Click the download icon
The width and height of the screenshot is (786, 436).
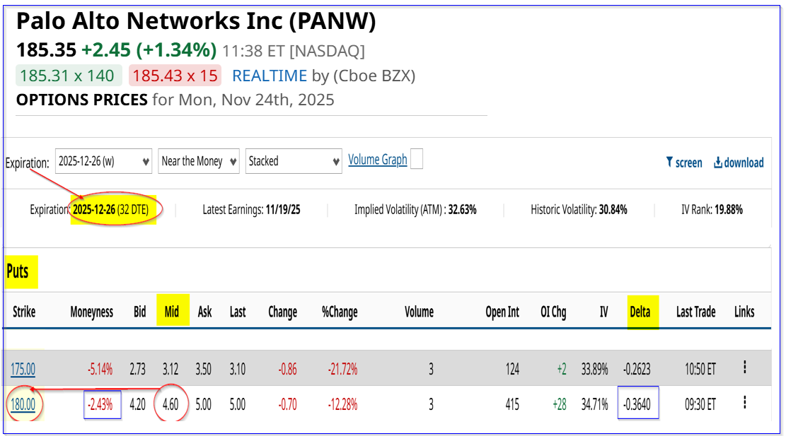click(x=718, y=163)
